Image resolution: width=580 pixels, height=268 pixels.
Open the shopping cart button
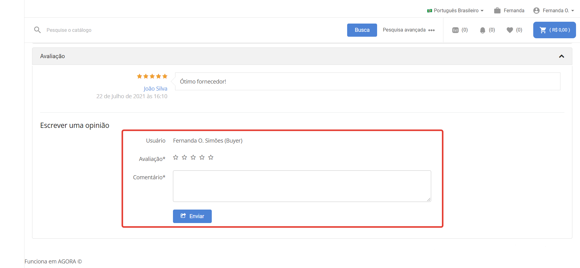coord(554,30)
